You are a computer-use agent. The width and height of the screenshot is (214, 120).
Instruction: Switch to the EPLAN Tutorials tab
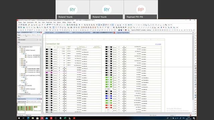point(49,33)
